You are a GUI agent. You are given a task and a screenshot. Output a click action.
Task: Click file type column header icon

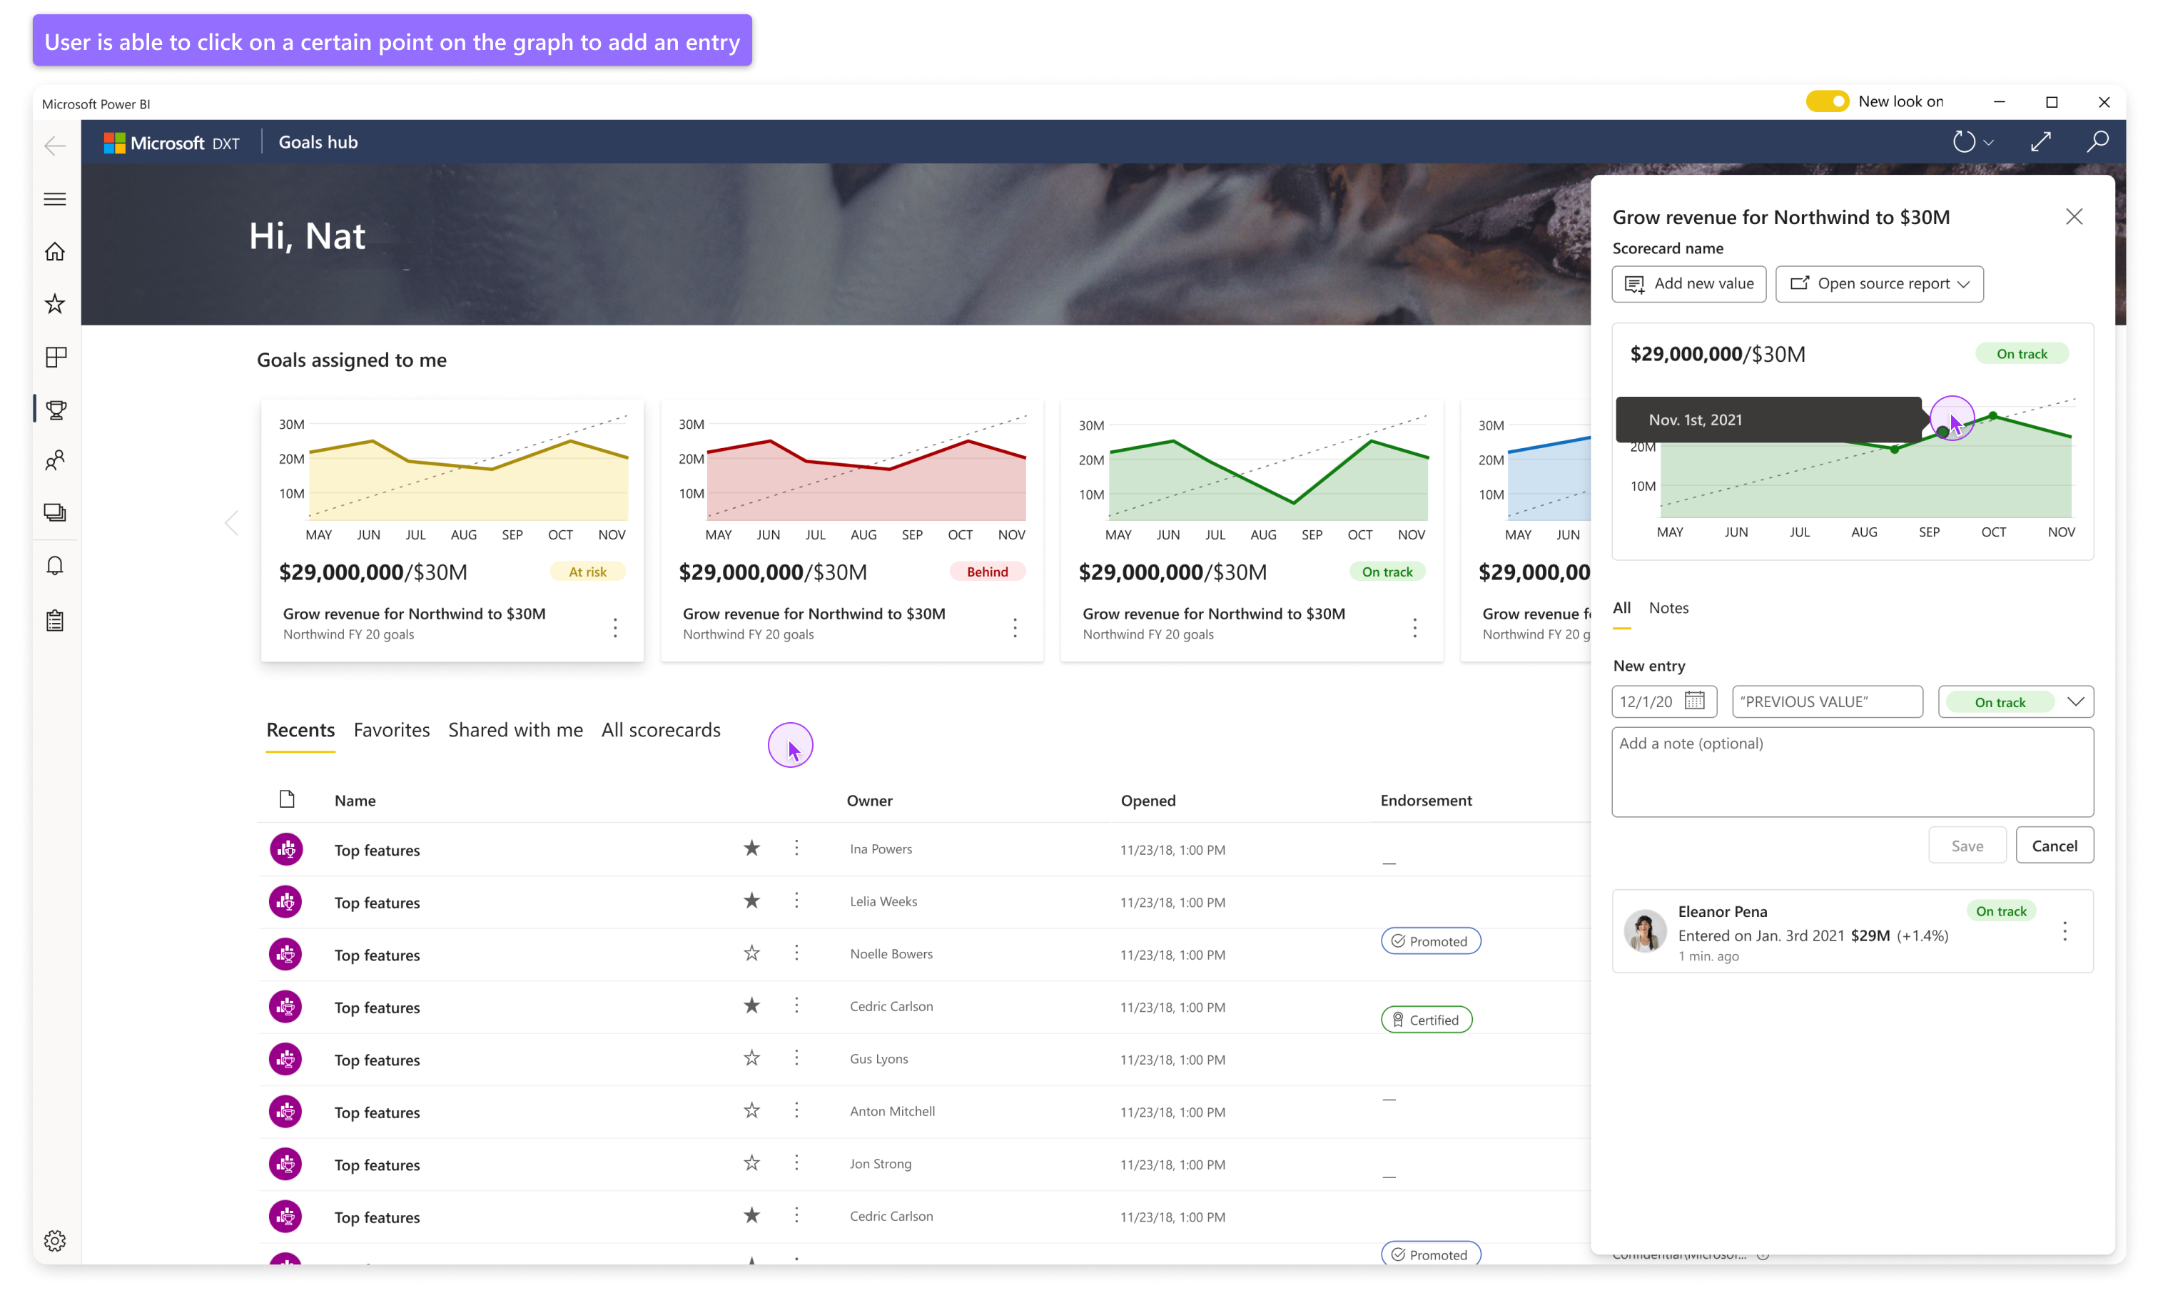[287, 799]
